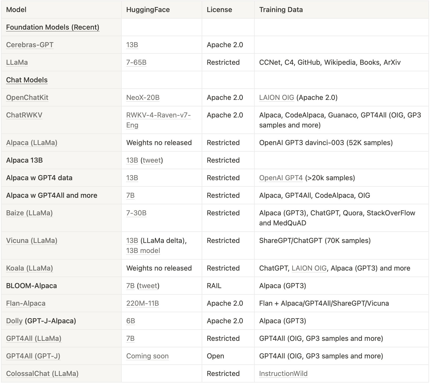
Task: Select the RAIL license cell
Action: (228, 286)
